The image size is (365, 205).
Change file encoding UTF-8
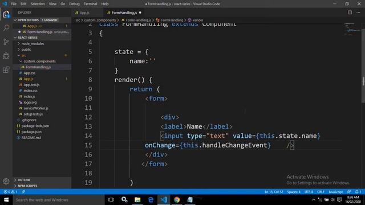[309, 192]
